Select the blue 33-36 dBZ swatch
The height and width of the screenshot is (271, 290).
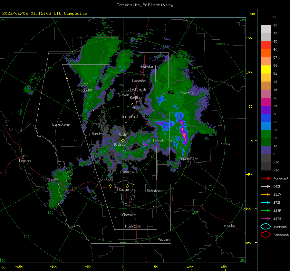[x=266, y=118]
